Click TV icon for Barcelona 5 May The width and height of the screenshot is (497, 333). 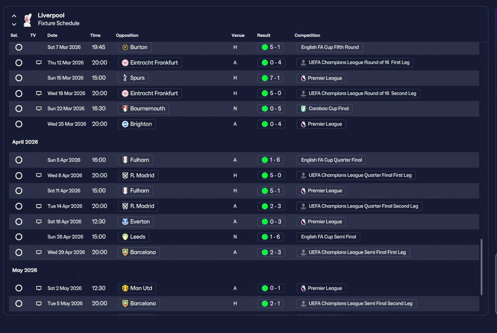39,304
